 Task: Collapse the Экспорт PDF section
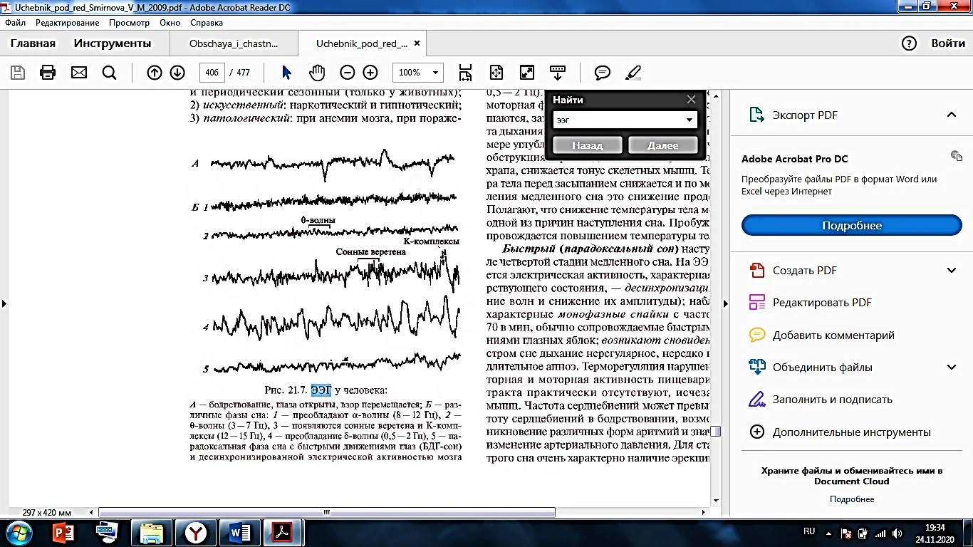click(951, 115)
